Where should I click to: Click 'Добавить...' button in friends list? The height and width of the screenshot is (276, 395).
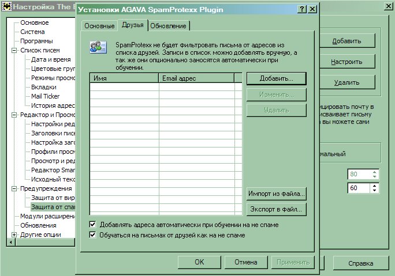coord(277,79)
